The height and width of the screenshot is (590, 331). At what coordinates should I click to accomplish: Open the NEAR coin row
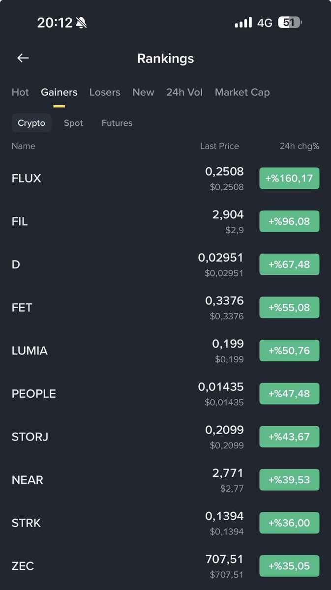(x=165, y=480)
